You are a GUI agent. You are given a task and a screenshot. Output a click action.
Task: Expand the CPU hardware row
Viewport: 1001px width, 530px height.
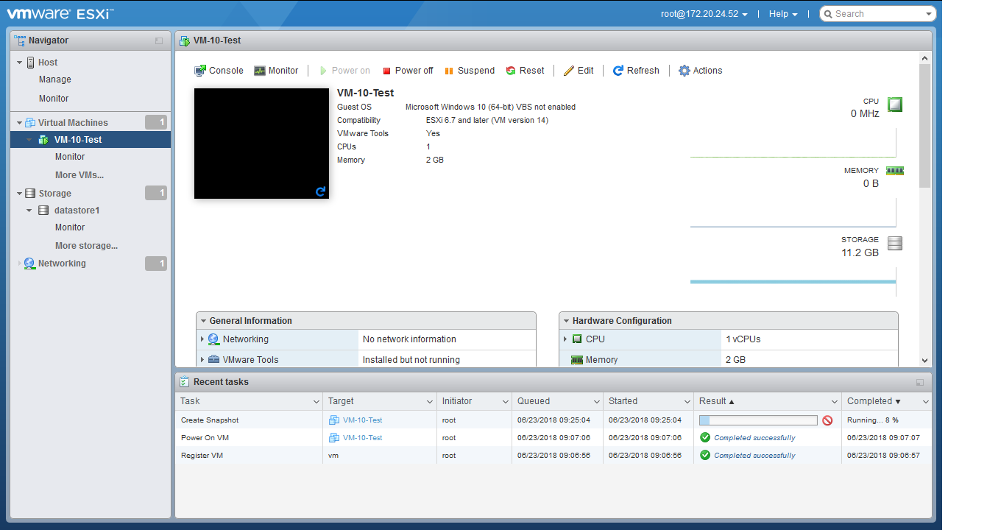pyautogui.click(x=565, y=339)
